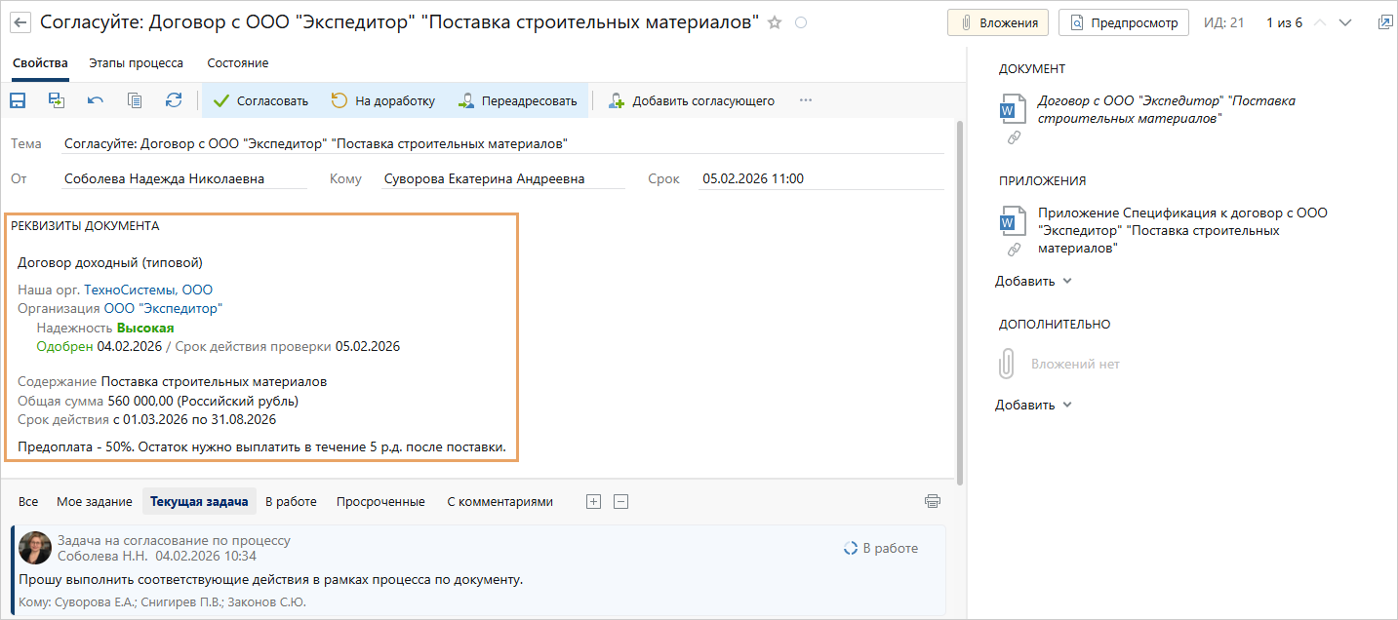The height and width of the screenshot is (620, 1398).
Task: Expand the Добавить dropdown under Приложения
Action: [x=1033, y=281]
